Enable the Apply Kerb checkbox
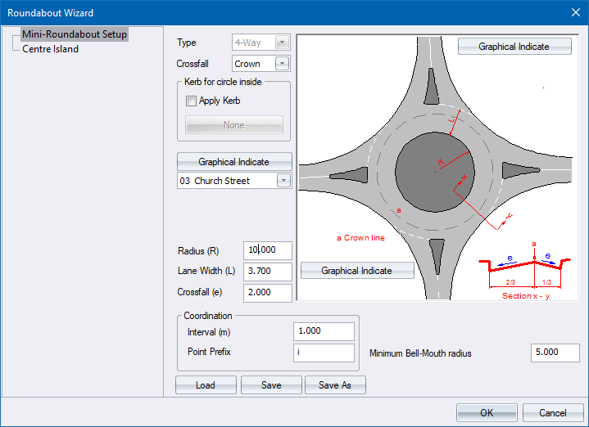The width and height of the screenshot is (589, 427). [192, 101]
